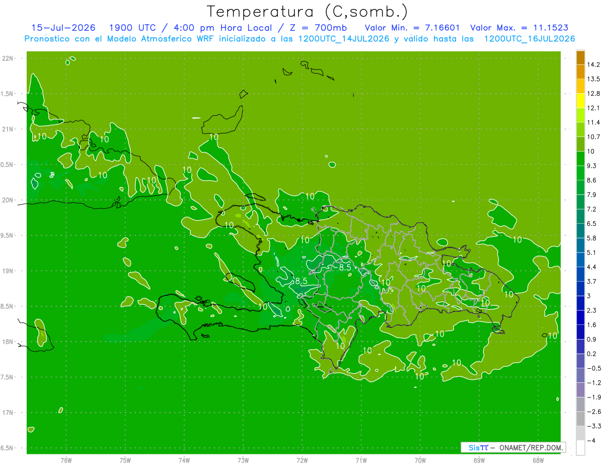Pick the purple legend swatch between -0.5 and -1.2

click(580, 375)
